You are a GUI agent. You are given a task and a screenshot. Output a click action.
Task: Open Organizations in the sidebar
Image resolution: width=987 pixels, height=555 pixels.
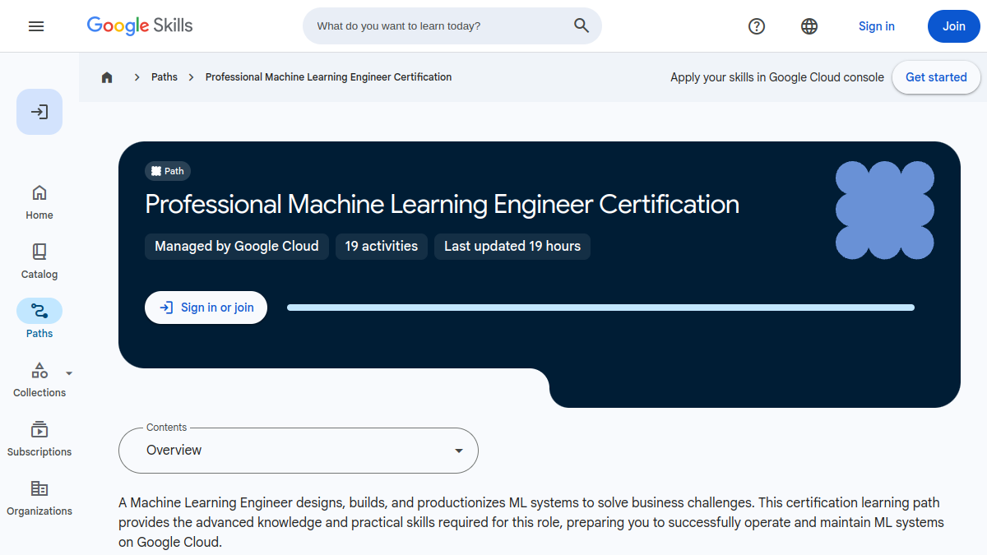click(39, 498)
